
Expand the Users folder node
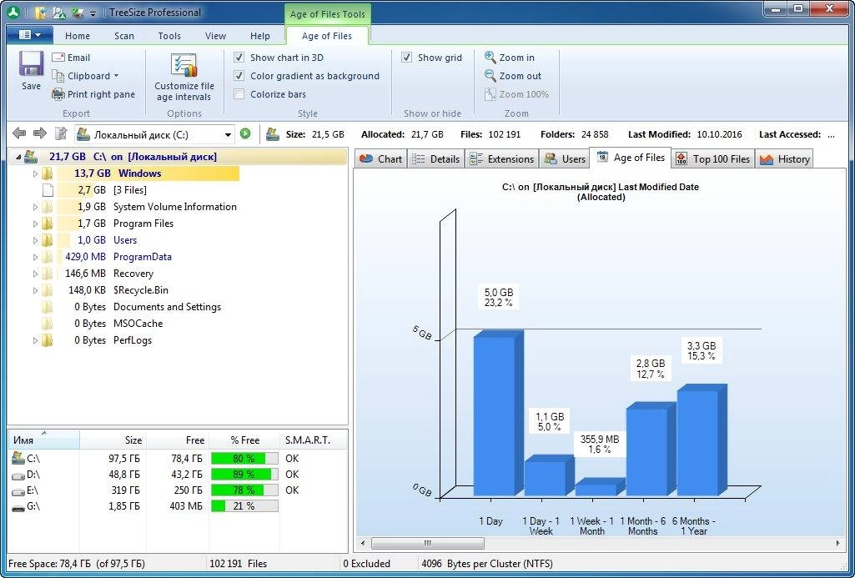click(x=35, y=240)
